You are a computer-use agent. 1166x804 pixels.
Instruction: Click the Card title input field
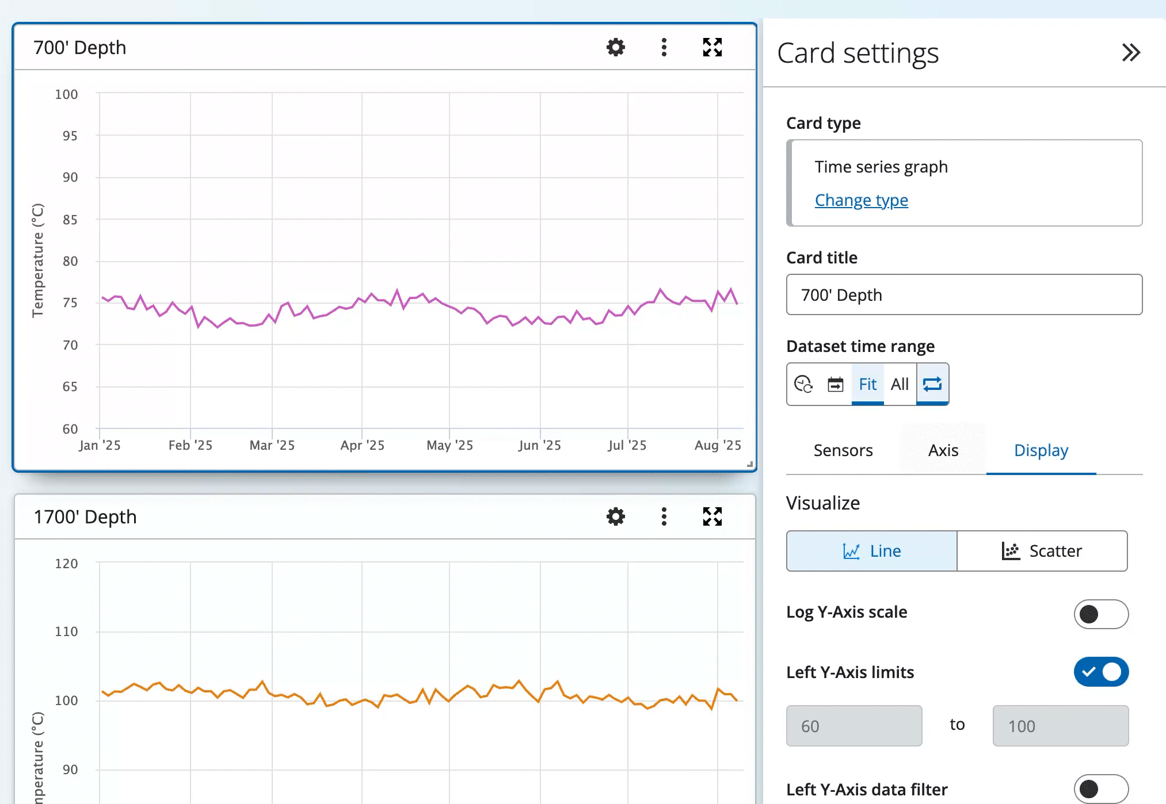pyautogui.click(x=964, y=294)
